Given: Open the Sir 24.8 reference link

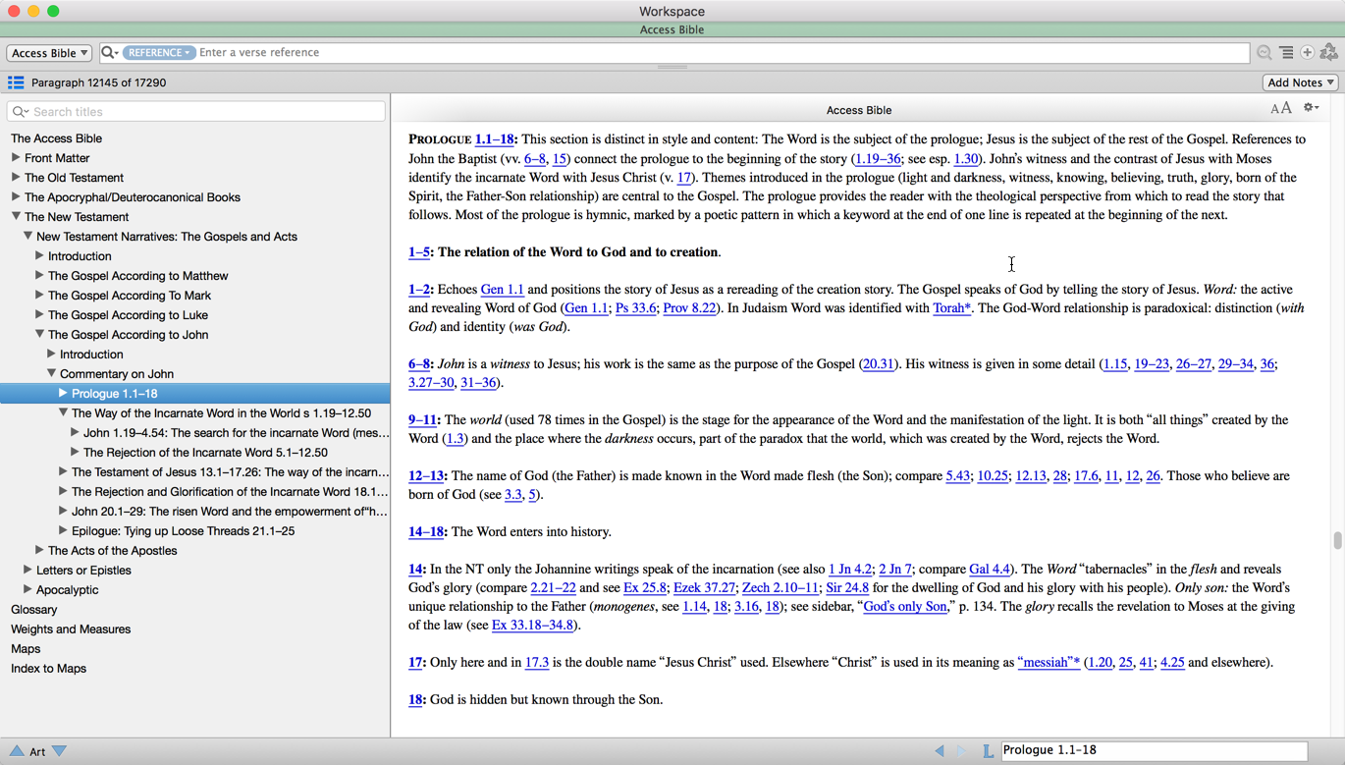Looking at the screenshot, I should pyautogui.click(x=847, y=588).
